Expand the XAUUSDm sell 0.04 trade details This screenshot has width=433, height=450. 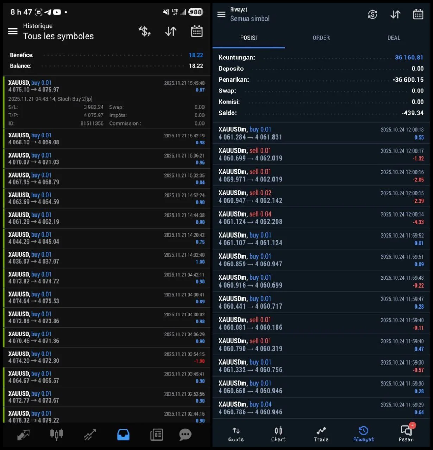[x=320, y=218]
